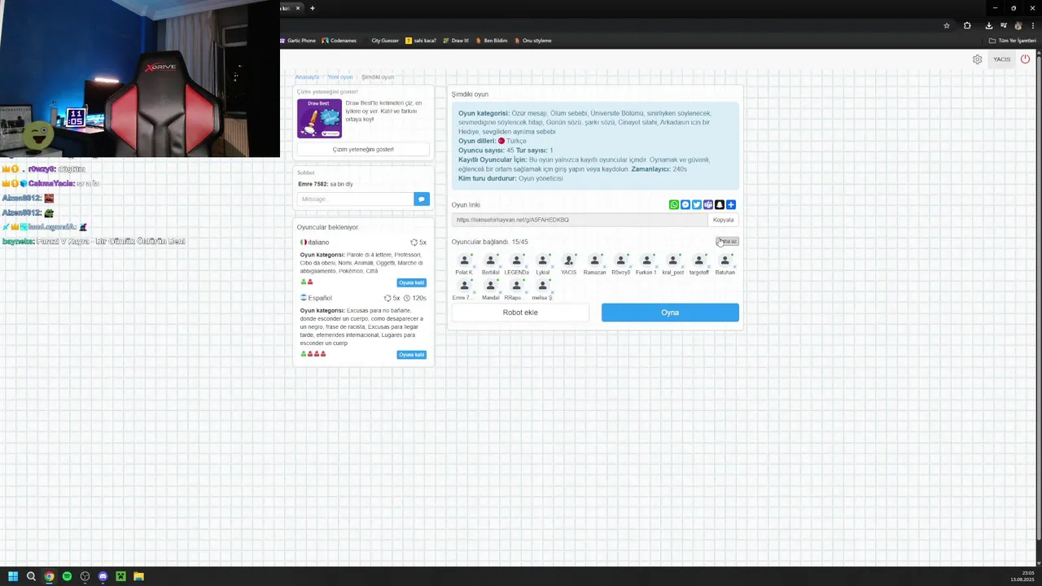The height and width of the screenshot is (586, 1042).
Task: Open Discord from the taskbar
Action: click(103, 576)
